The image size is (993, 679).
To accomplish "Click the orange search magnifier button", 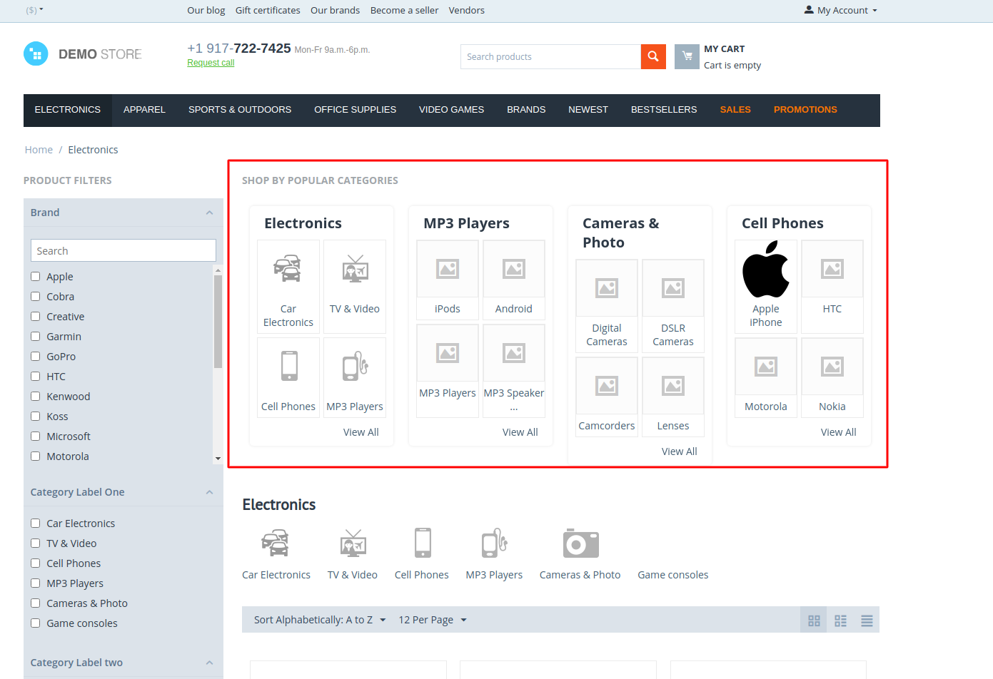I will coord(653,56).
